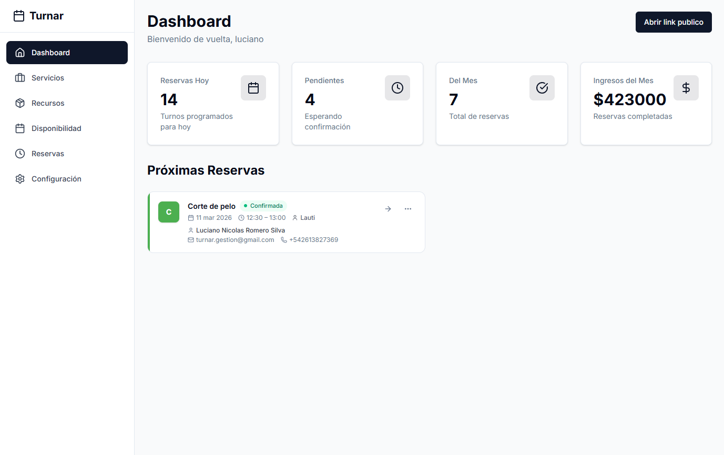The width and height of the screenshot is (724, 455).
Task: Open the Reservas sidebar item
Action: tap(48, 154)
